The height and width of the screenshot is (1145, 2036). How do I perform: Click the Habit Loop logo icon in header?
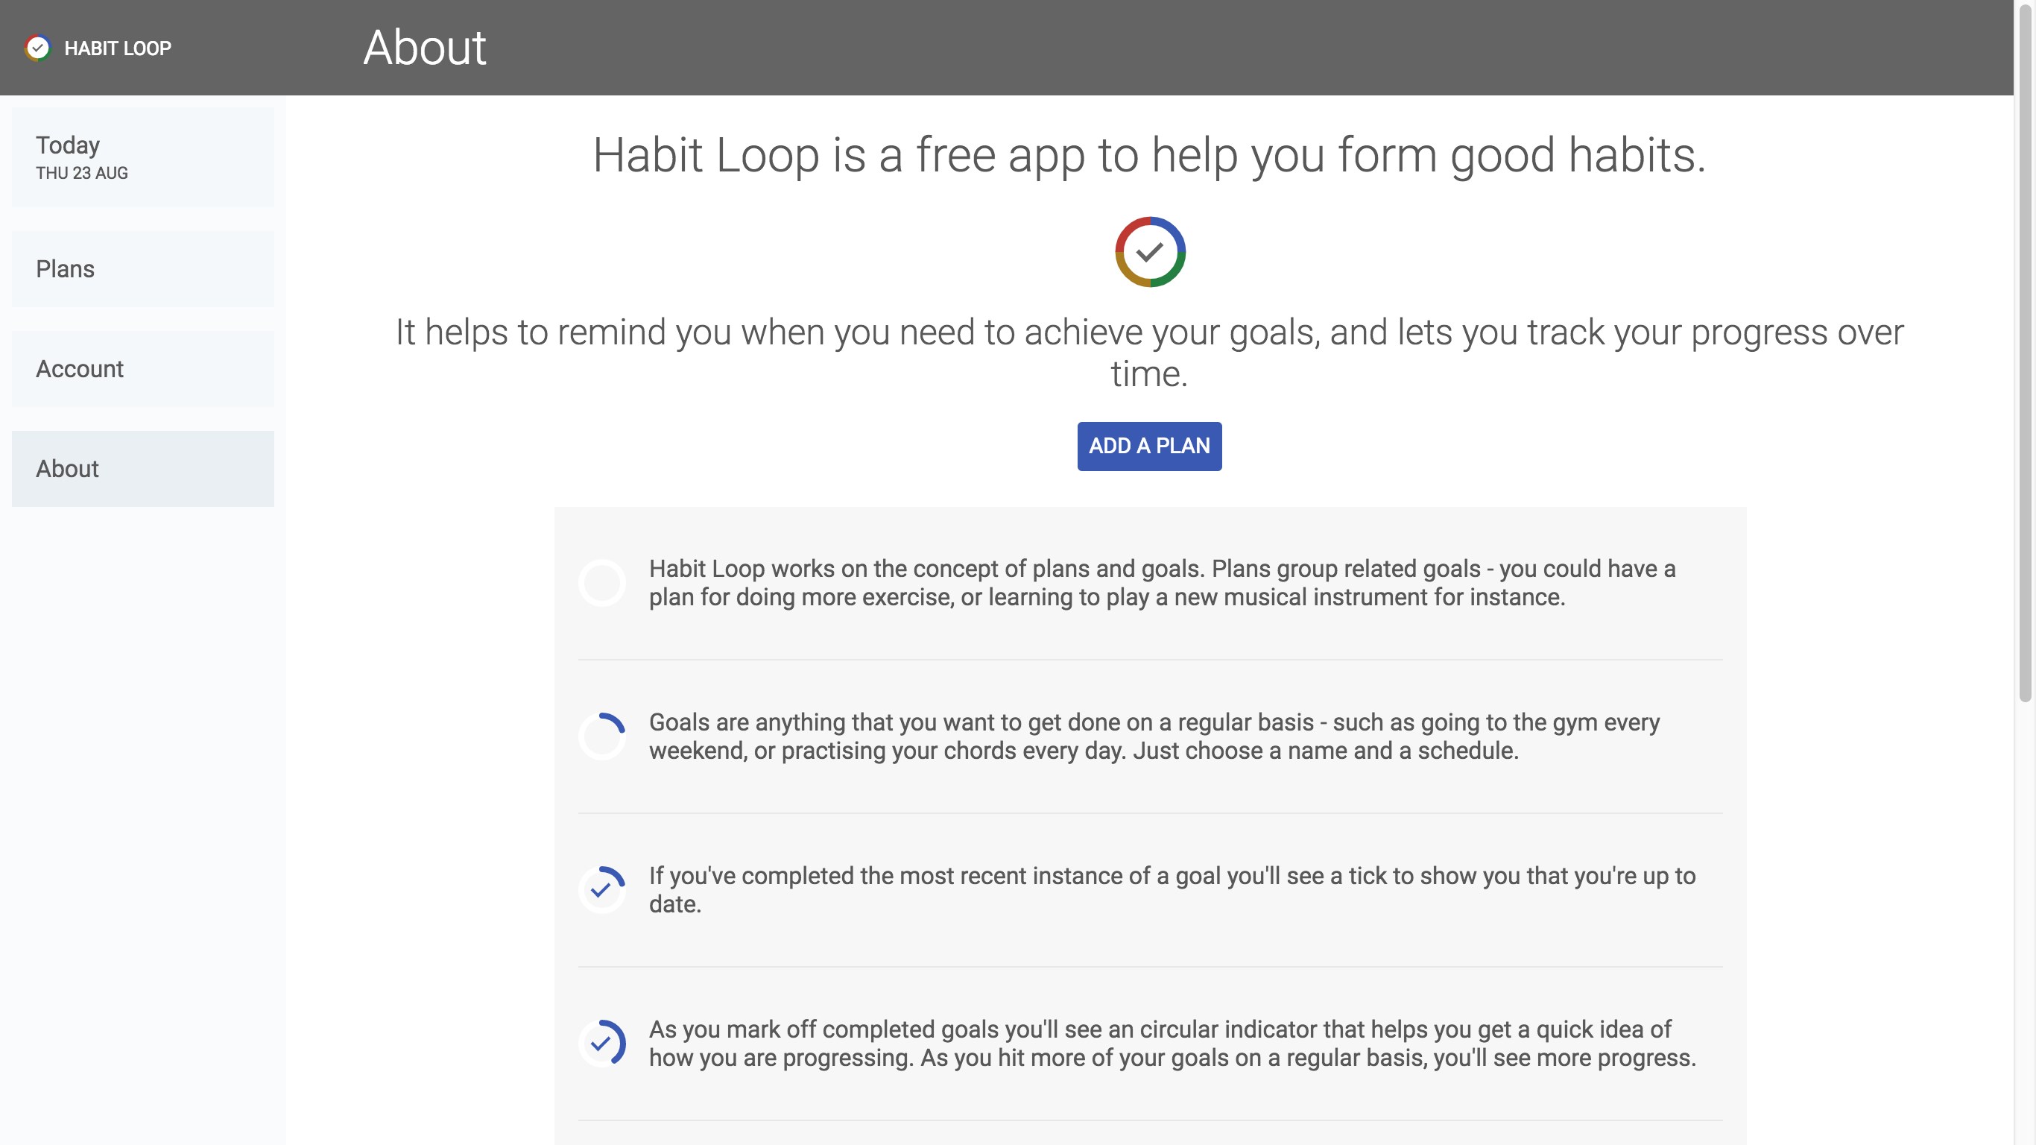click(x=37, y=48)
